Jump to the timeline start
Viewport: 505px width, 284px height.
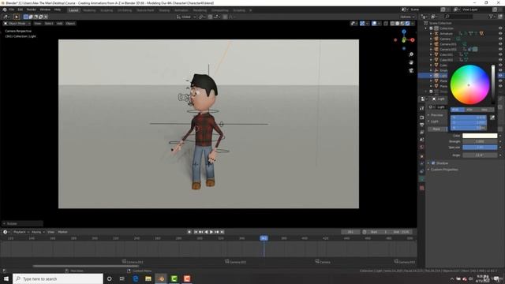pyautogui.click(x=196, y=232)
